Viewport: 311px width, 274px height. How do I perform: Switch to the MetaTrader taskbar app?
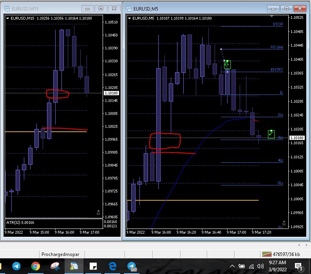pyautogui.click(x=74, y=266)
